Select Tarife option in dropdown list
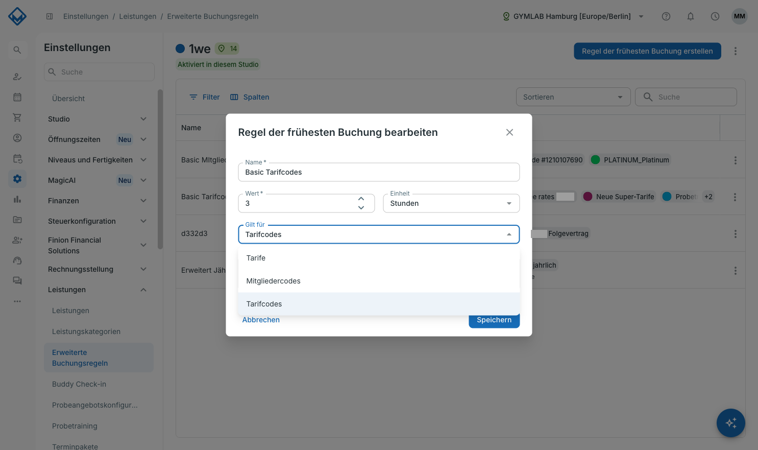Screen dimensions: 758x450 [379, 258]
